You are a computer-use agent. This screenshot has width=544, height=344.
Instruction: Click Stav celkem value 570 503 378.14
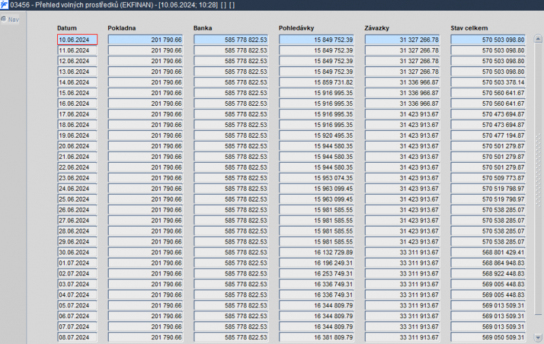pyautogui.click(x=488, y=82)
